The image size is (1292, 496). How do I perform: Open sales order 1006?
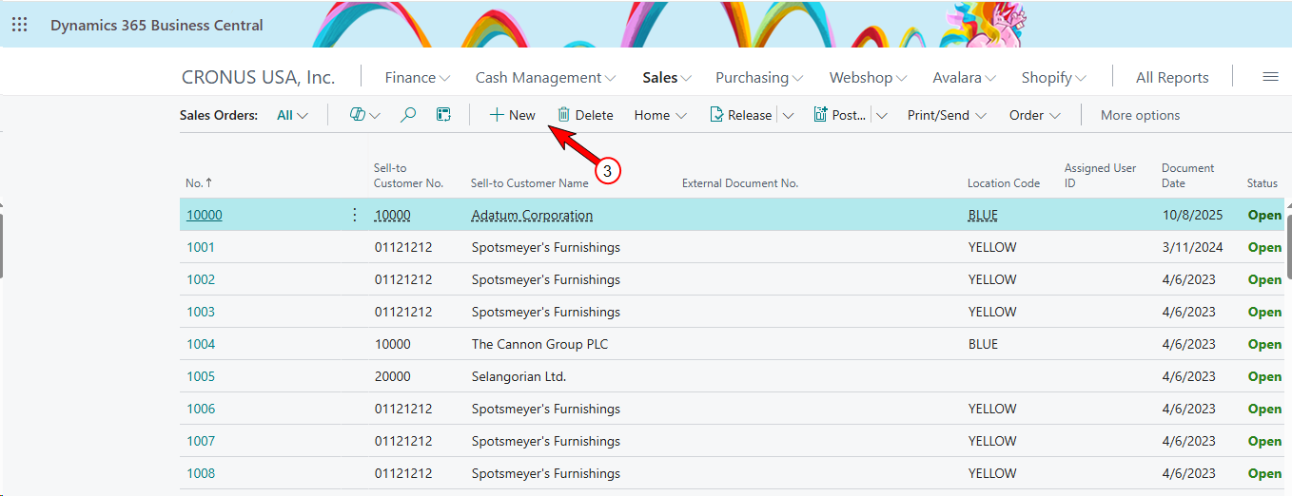tap(201, 409)
